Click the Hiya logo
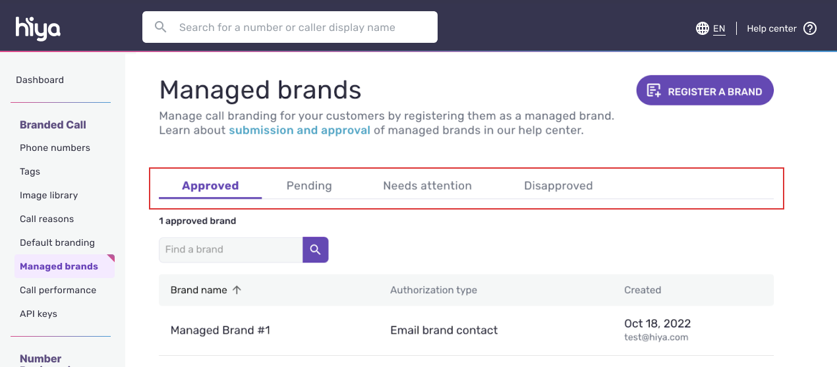Viewport: 837px width, 367px height. [38, 28]
